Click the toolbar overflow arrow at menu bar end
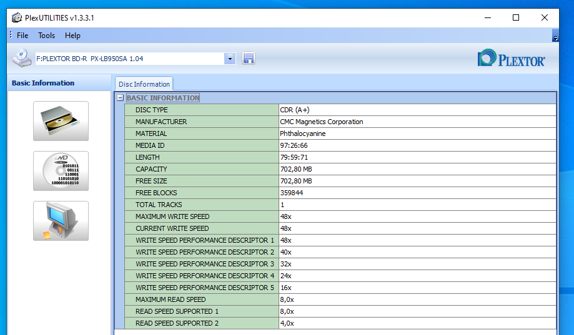The width and height of the screenshot is (574, 335). [555, 36]
